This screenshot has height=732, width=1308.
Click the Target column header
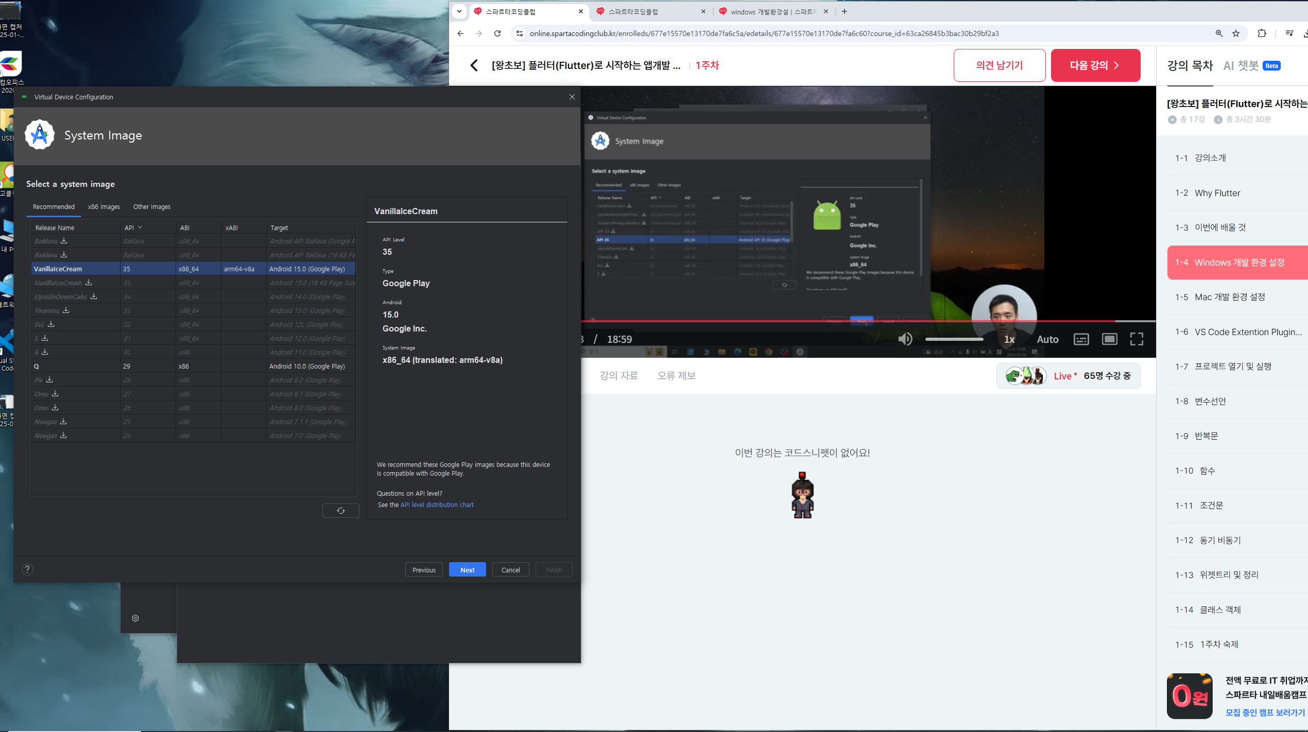[311, 228]
